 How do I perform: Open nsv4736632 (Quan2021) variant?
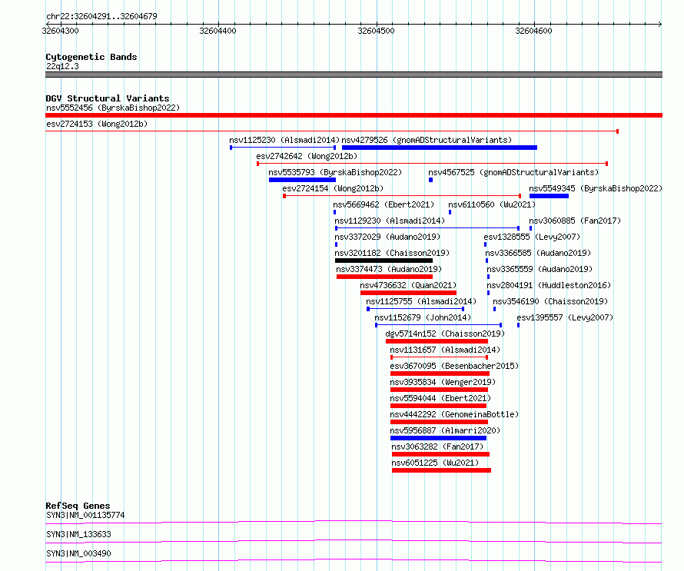coord(408,285)
